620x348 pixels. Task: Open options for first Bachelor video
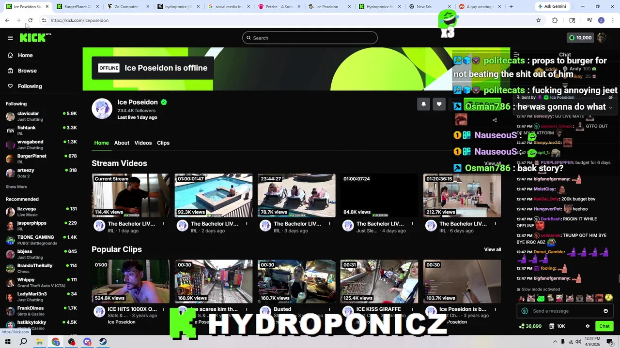pyautogui.click(x=164, y=224)
